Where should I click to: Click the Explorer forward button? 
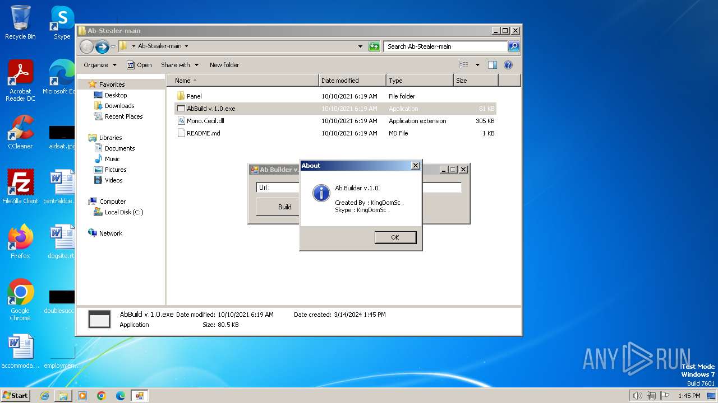tap(102, 46)
